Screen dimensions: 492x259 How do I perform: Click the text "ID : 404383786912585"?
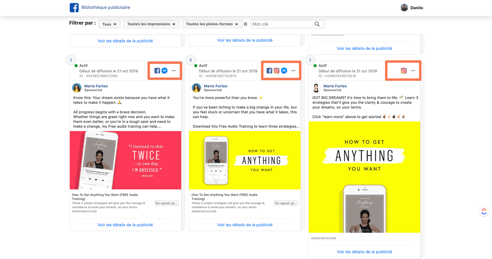tap(98, 76)
